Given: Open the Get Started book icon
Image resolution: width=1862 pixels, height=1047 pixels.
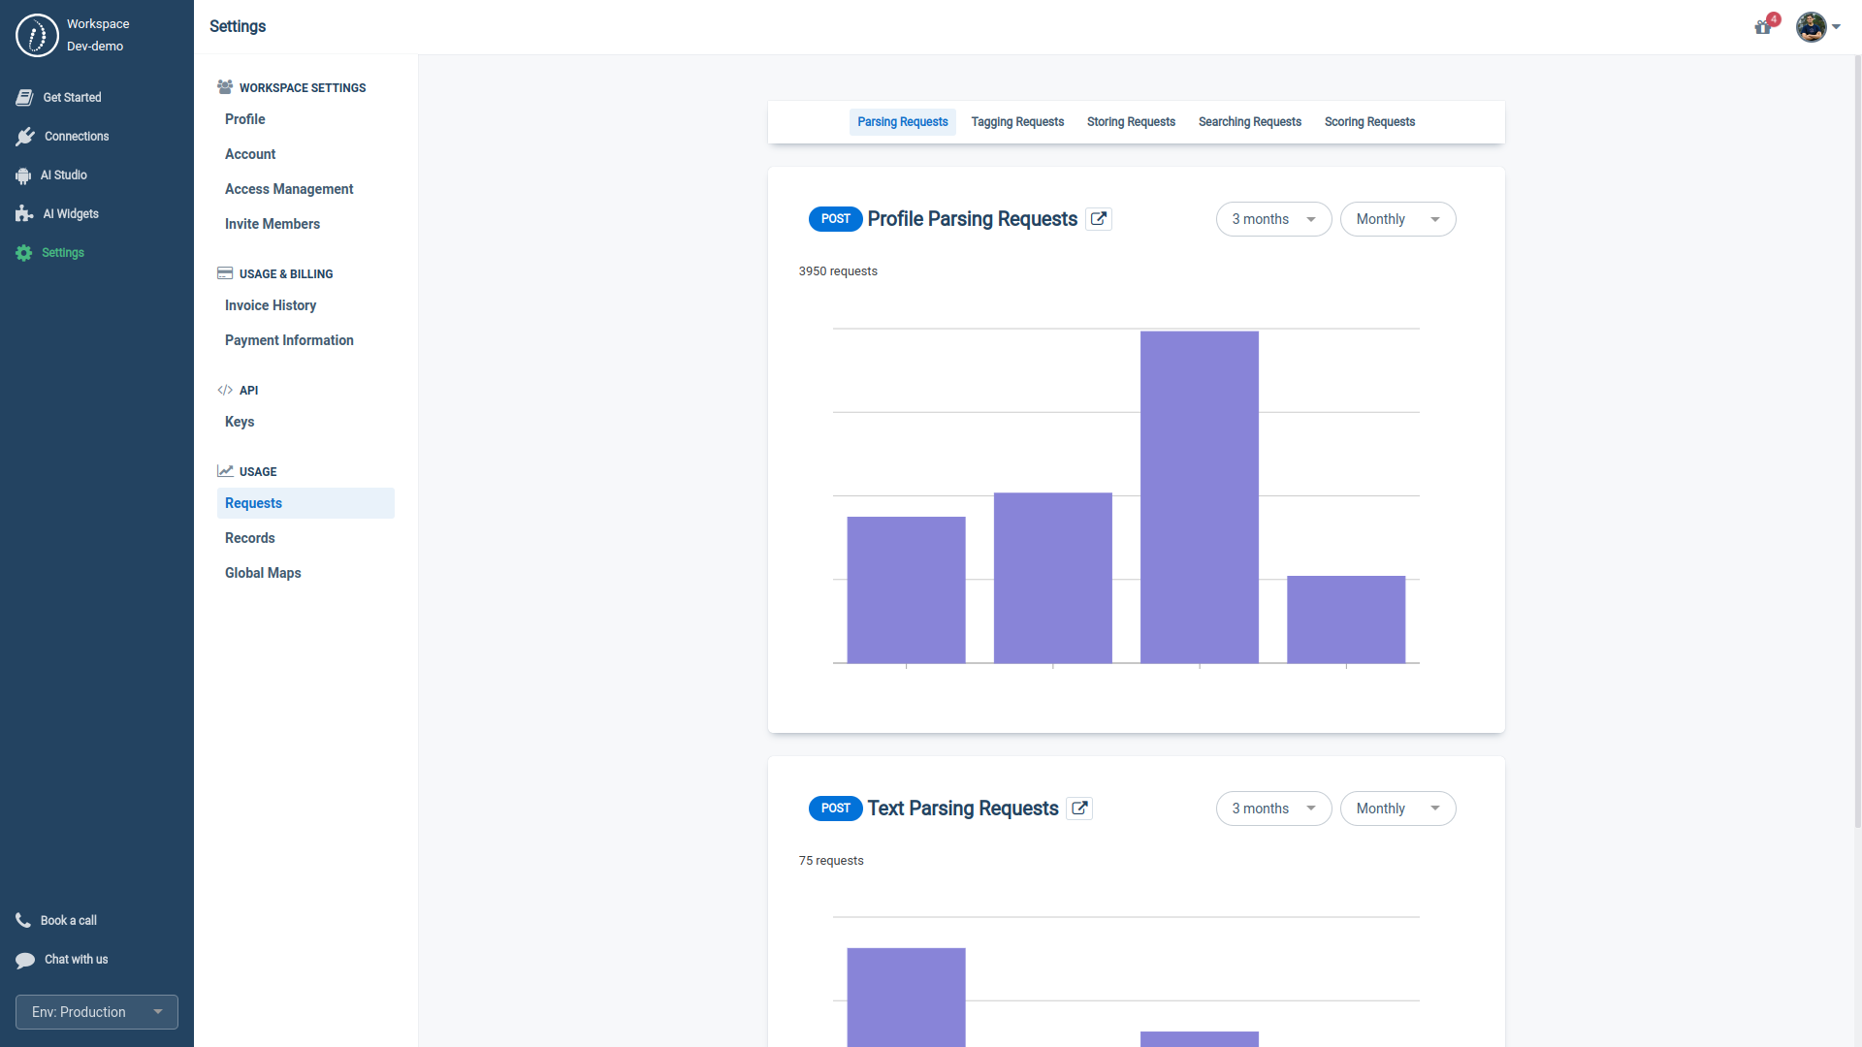Looking at the screenshot, I should click(24, 97).
